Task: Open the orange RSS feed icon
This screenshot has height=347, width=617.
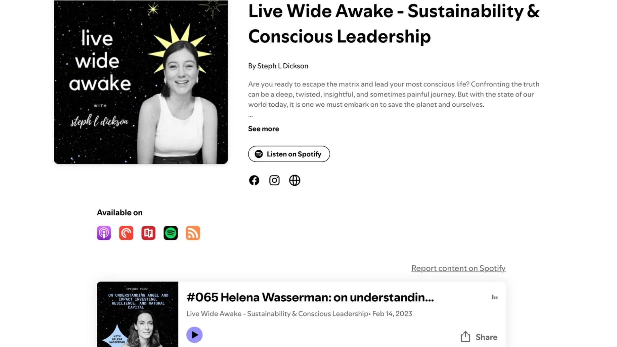Action: point(193,233)
